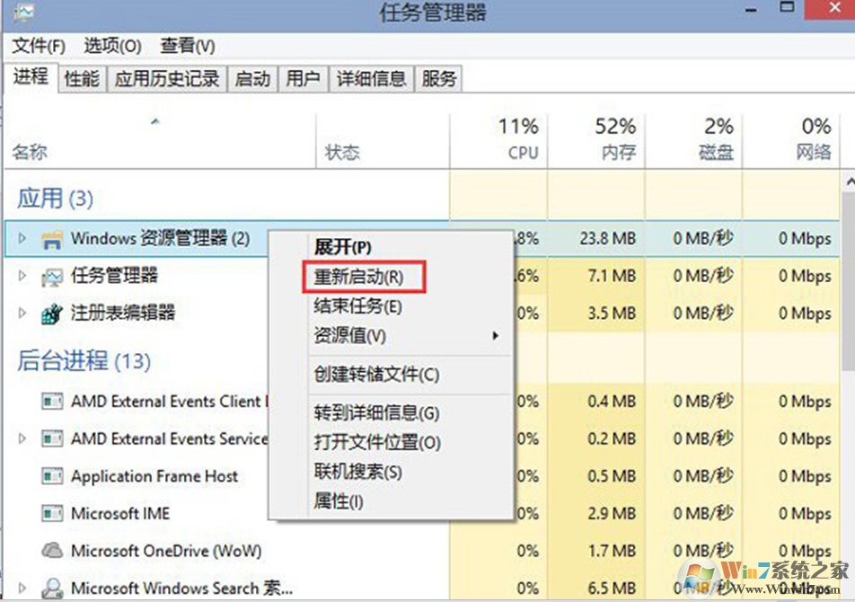Screen dimensions: 855x602
Task: Choose 打开文件位置(O) in the context menu
Action: point(377,442)
